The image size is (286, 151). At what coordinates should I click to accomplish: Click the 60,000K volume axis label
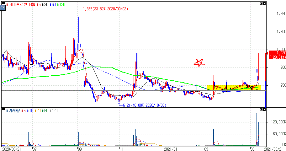[x=279, y=134]
